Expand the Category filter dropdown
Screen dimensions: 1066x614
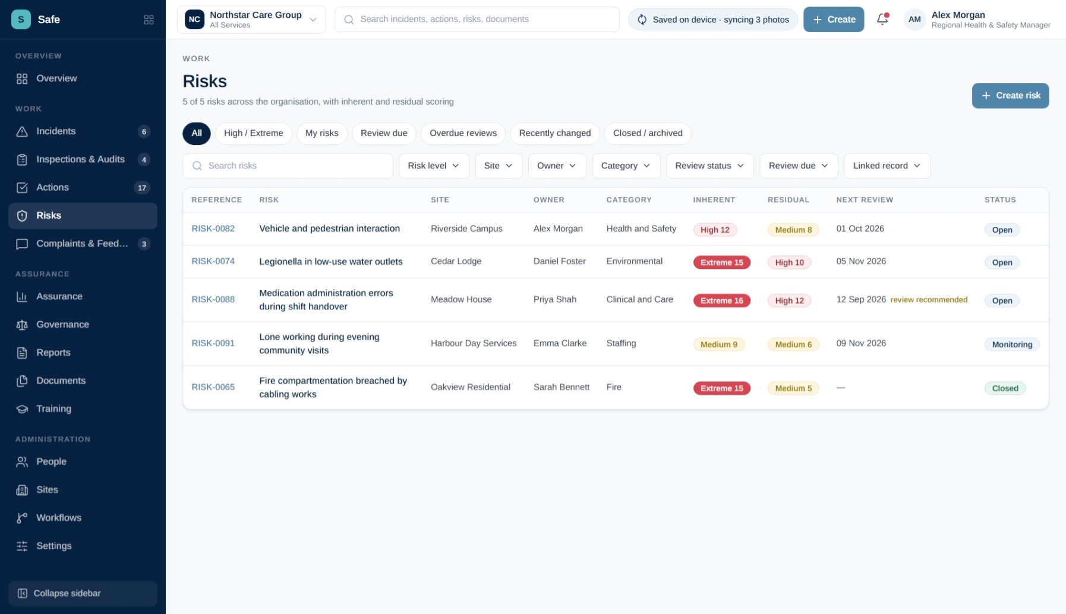point(626,166)
